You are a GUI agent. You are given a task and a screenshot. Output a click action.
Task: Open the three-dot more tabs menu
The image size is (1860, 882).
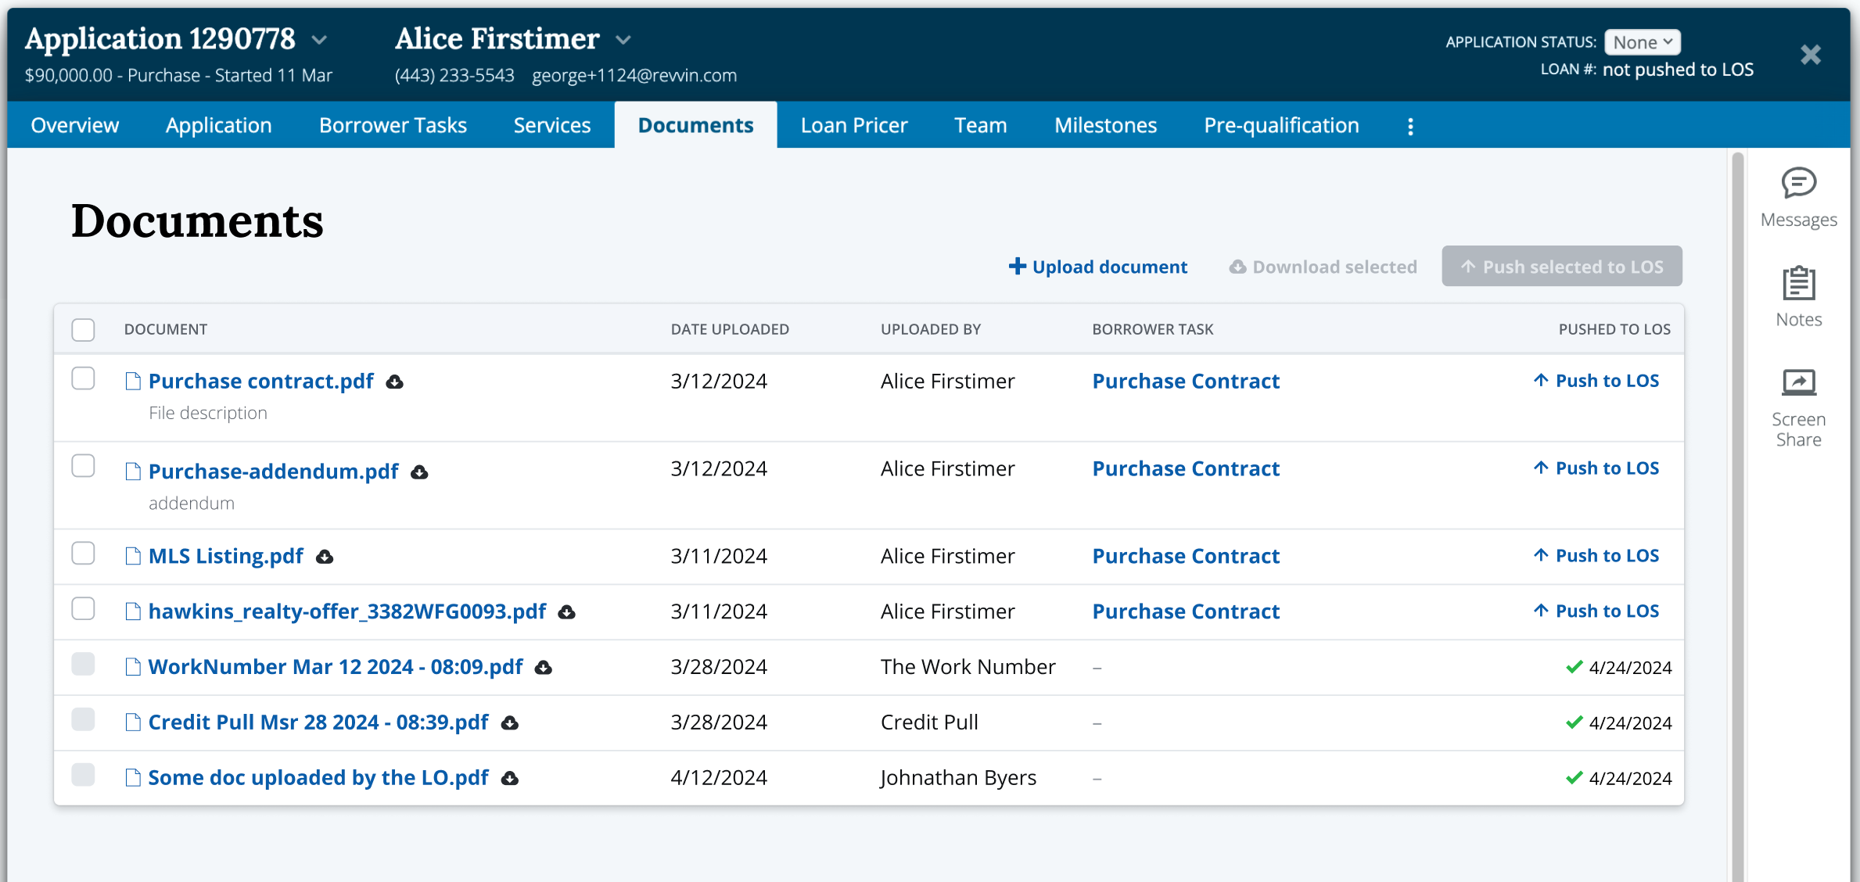click(1410, 127)
